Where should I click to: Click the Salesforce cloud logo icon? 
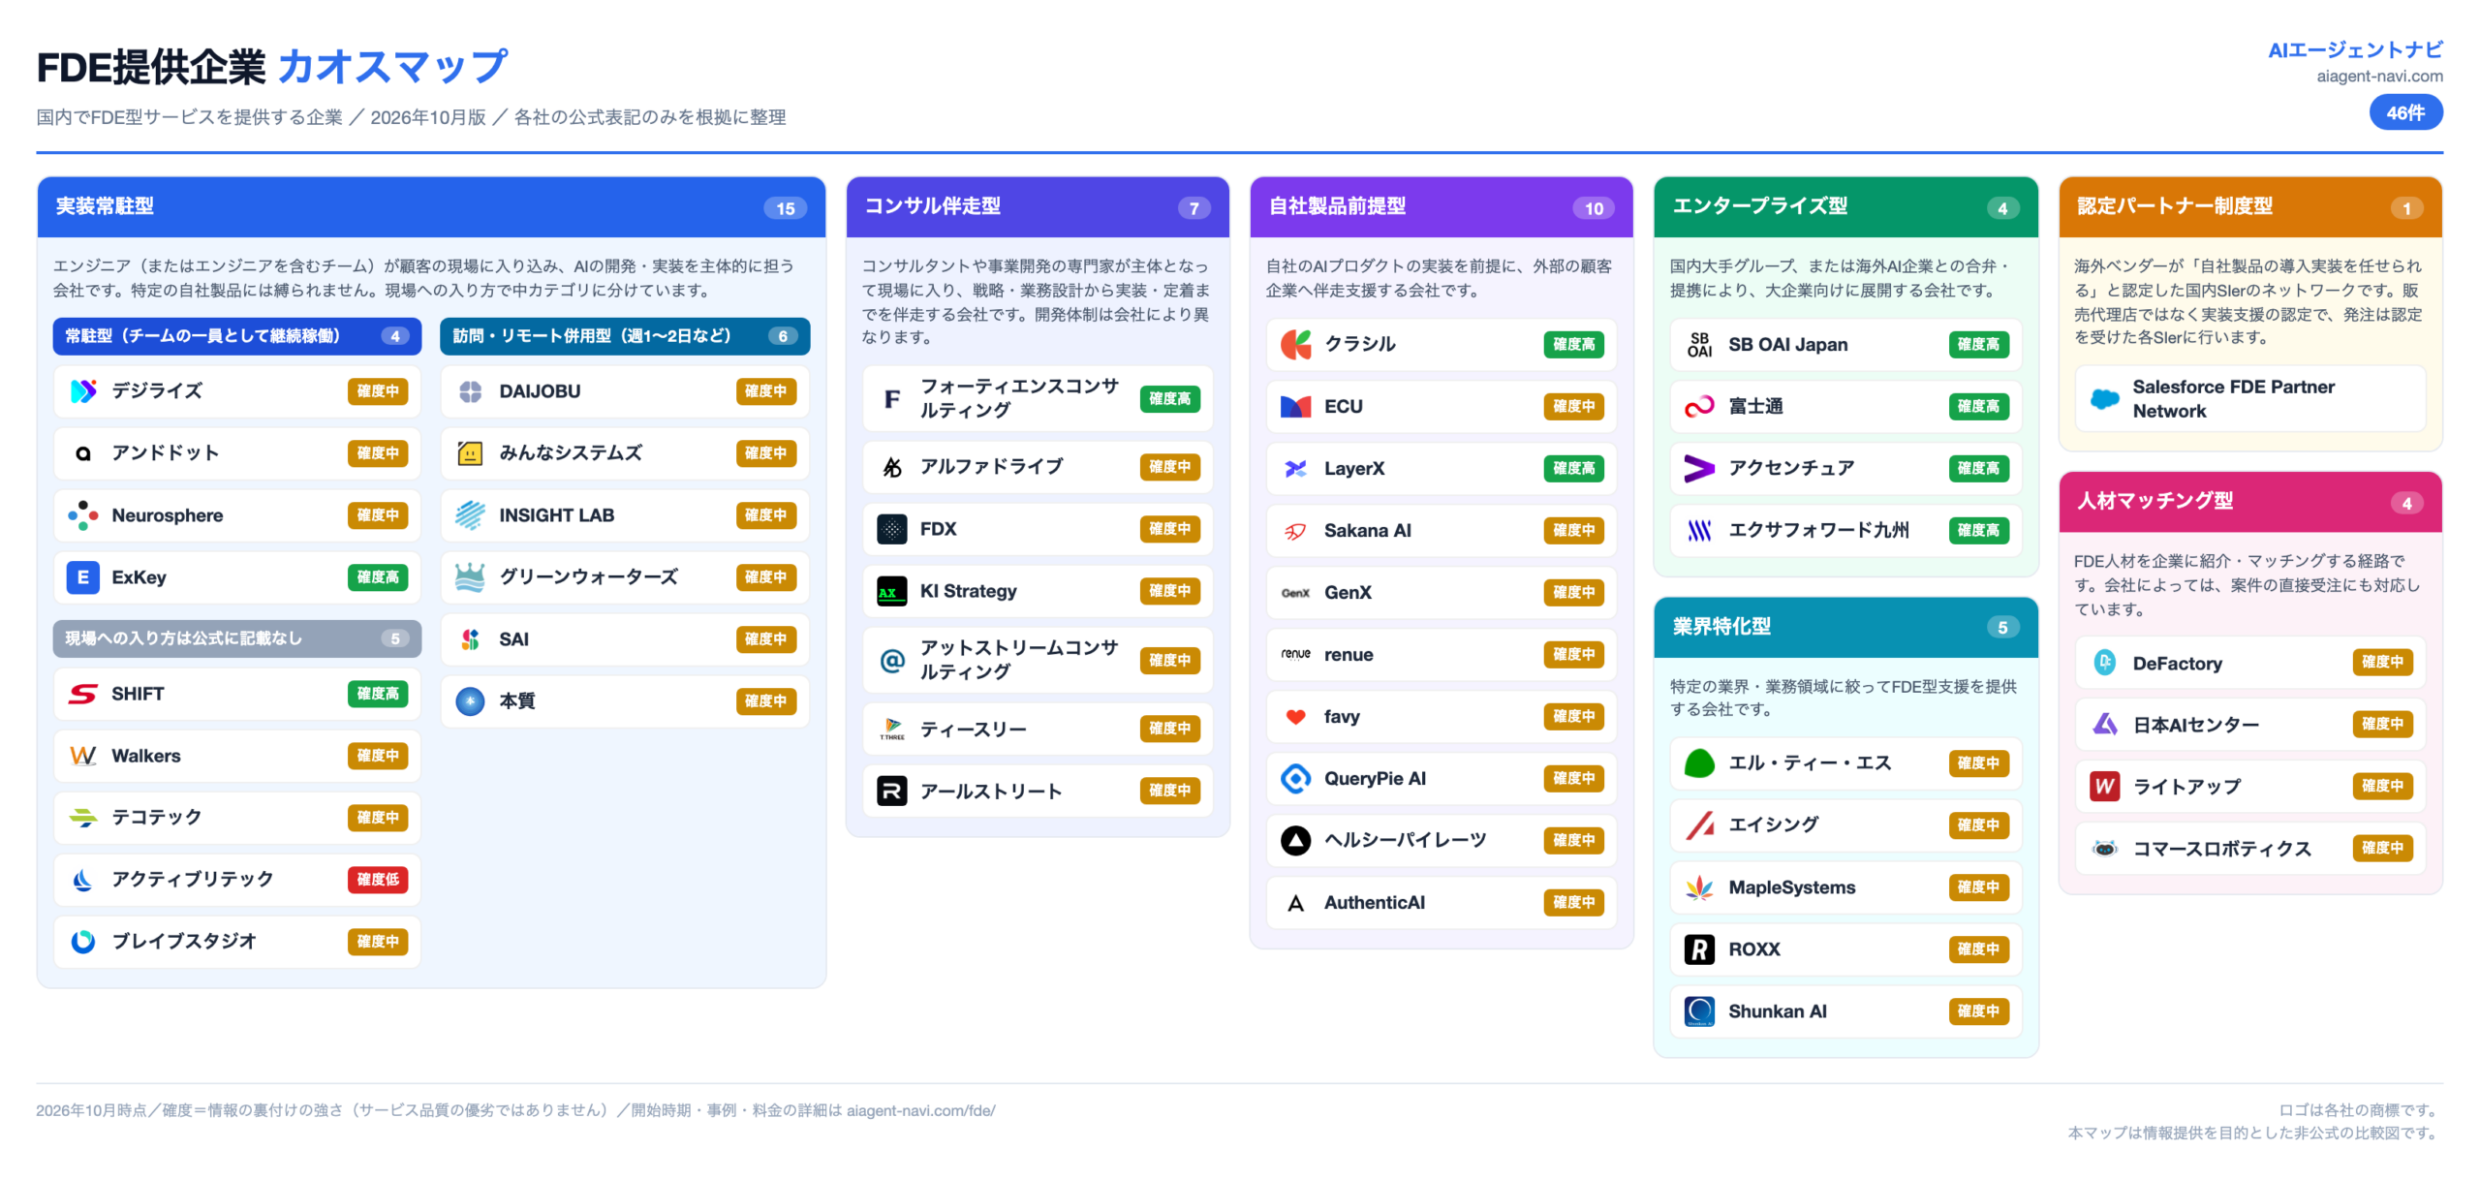(2105, 399)
